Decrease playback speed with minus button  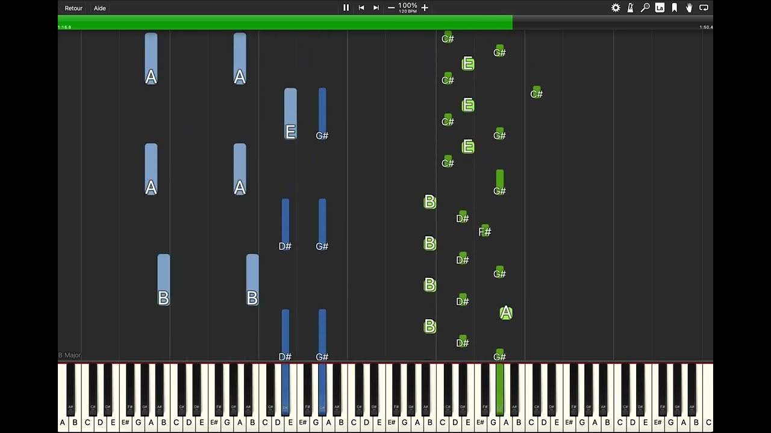pyautogui.click(x=392, y=8)
